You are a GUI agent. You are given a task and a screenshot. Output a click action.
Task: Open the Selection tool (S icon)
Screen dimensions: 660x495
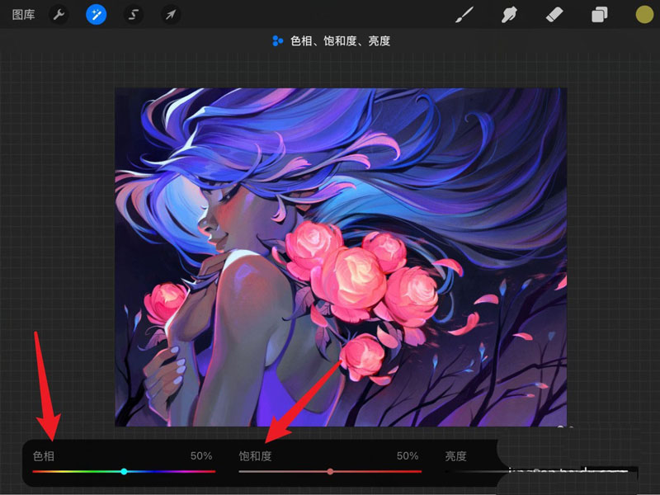click(133, 14)
